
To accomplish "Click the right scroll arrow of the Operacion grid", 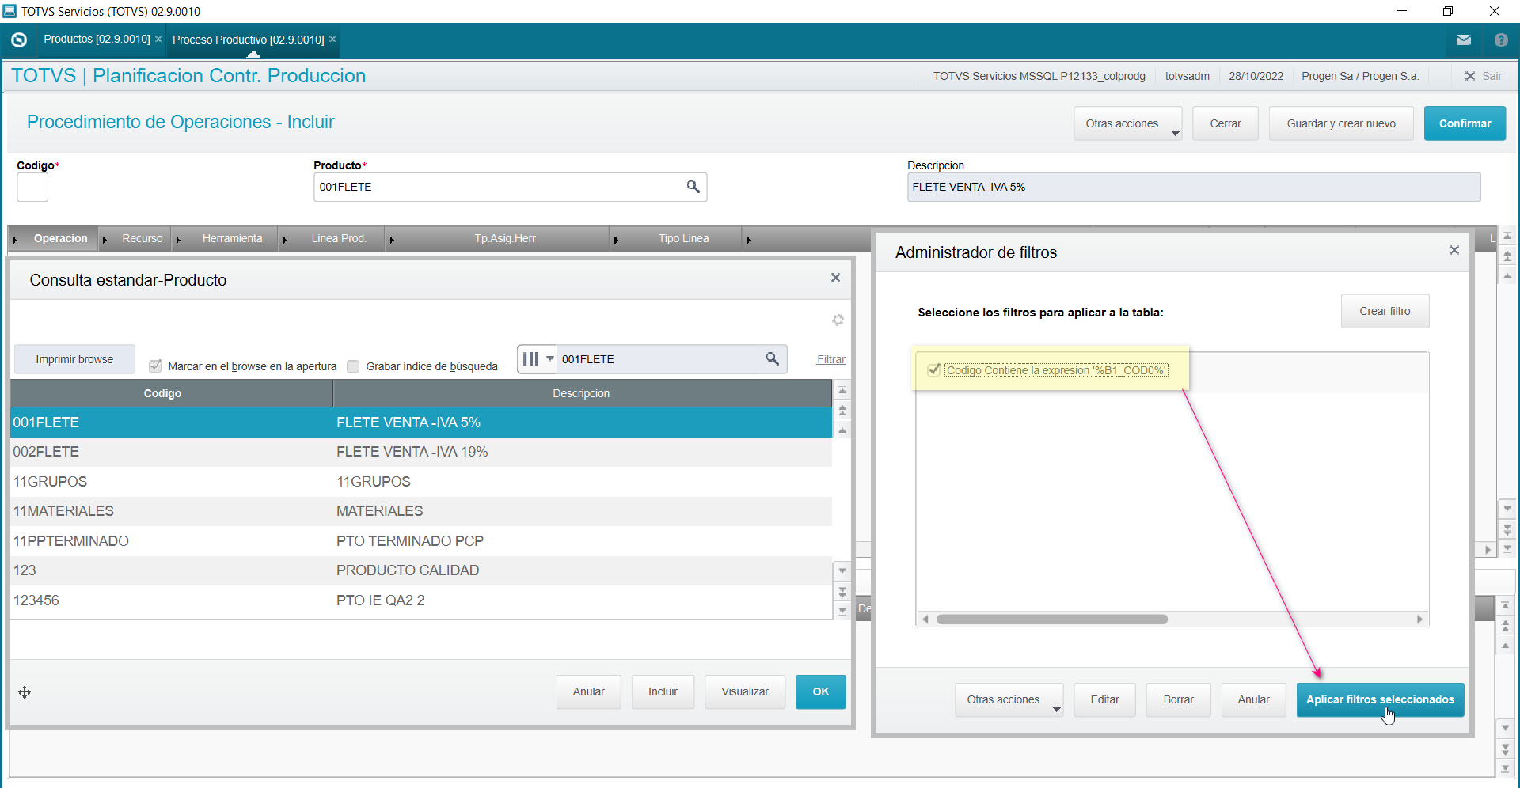I will pyautogui.click(x=1488, y=550).
